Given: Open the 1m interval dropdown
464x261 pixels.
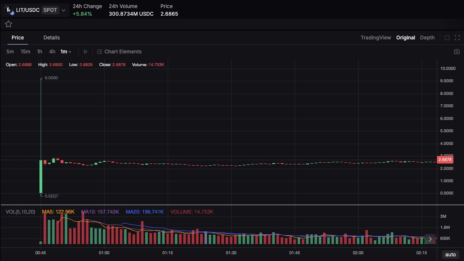Looking at the screenshot, I should coord(66,52).
